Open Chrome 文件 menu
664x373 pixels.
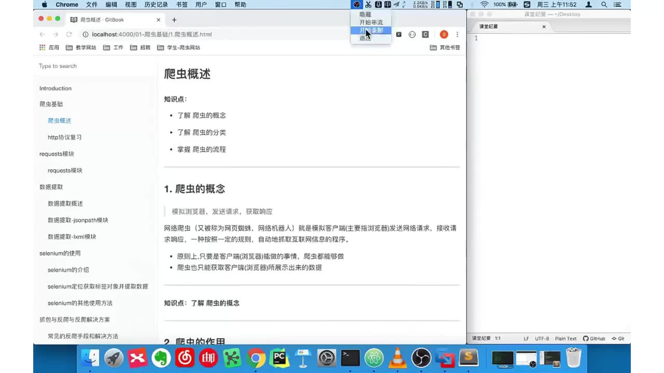92,4
